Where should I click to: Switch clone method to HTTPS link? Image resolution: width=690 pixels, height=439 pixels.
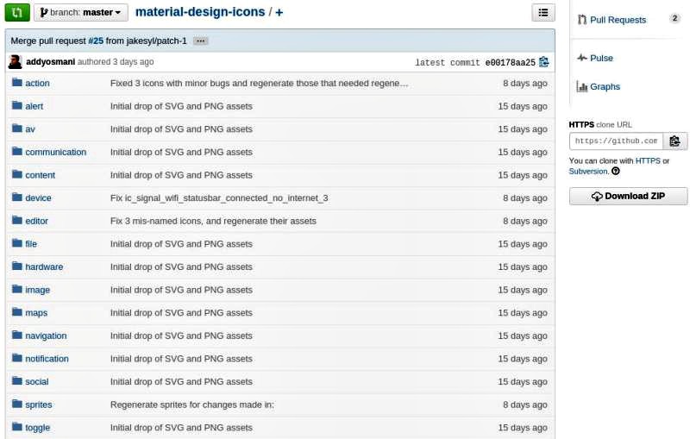[648, 161]
